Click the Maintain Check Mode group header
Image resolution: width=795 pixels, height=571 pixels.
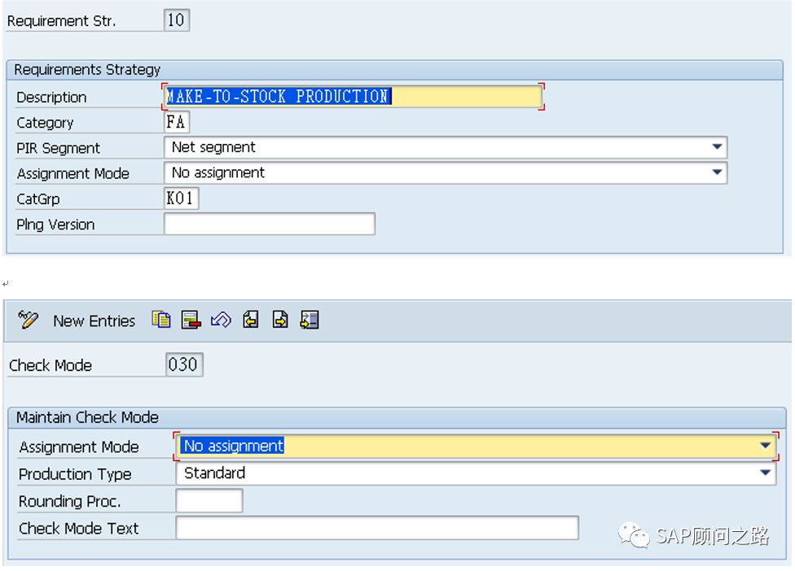[x=397, y=417]
